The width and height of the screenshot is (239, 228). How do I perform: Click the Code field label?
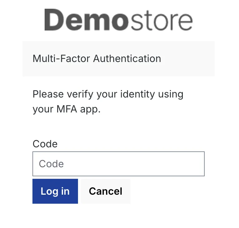pyautogui.click(x=45, y=144)
